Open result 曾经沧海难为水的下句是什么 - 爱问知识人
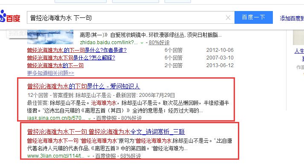The height and width of the screenshot is (164, 304). click(x=84, y=86)
